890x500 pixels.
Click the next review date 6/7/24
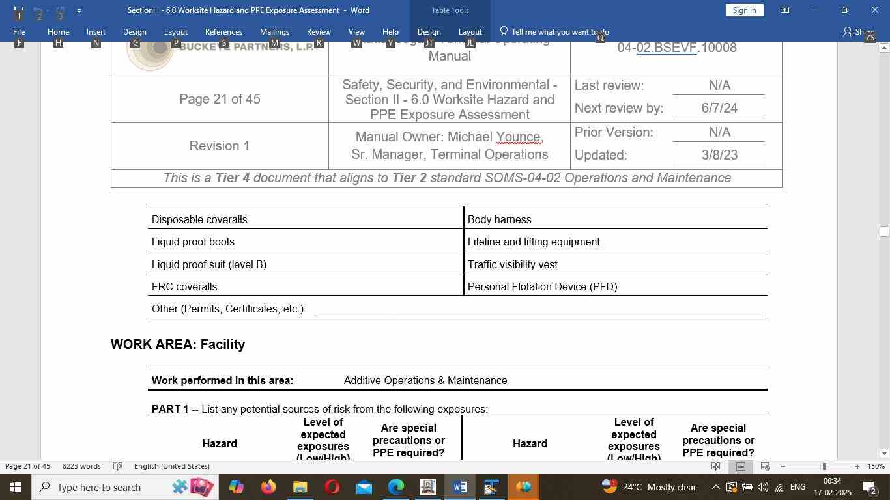tap(719, 108)
